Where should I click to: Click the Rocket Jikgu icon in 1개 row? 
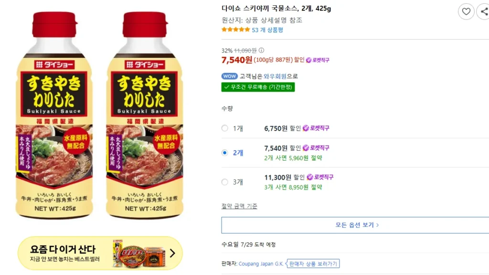tap(306, 128)
